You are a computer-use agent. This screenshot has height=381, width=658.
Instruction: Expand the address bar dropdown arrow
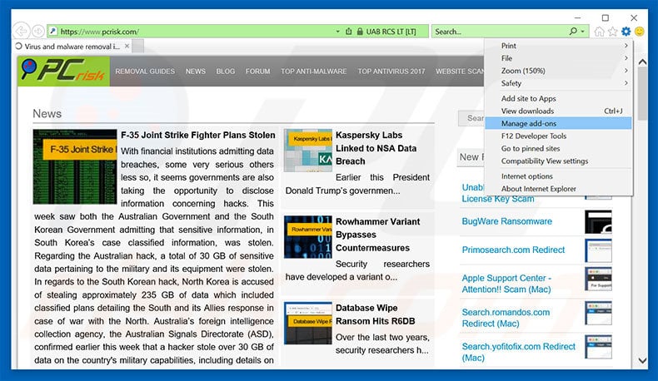(x=337, y=32)
